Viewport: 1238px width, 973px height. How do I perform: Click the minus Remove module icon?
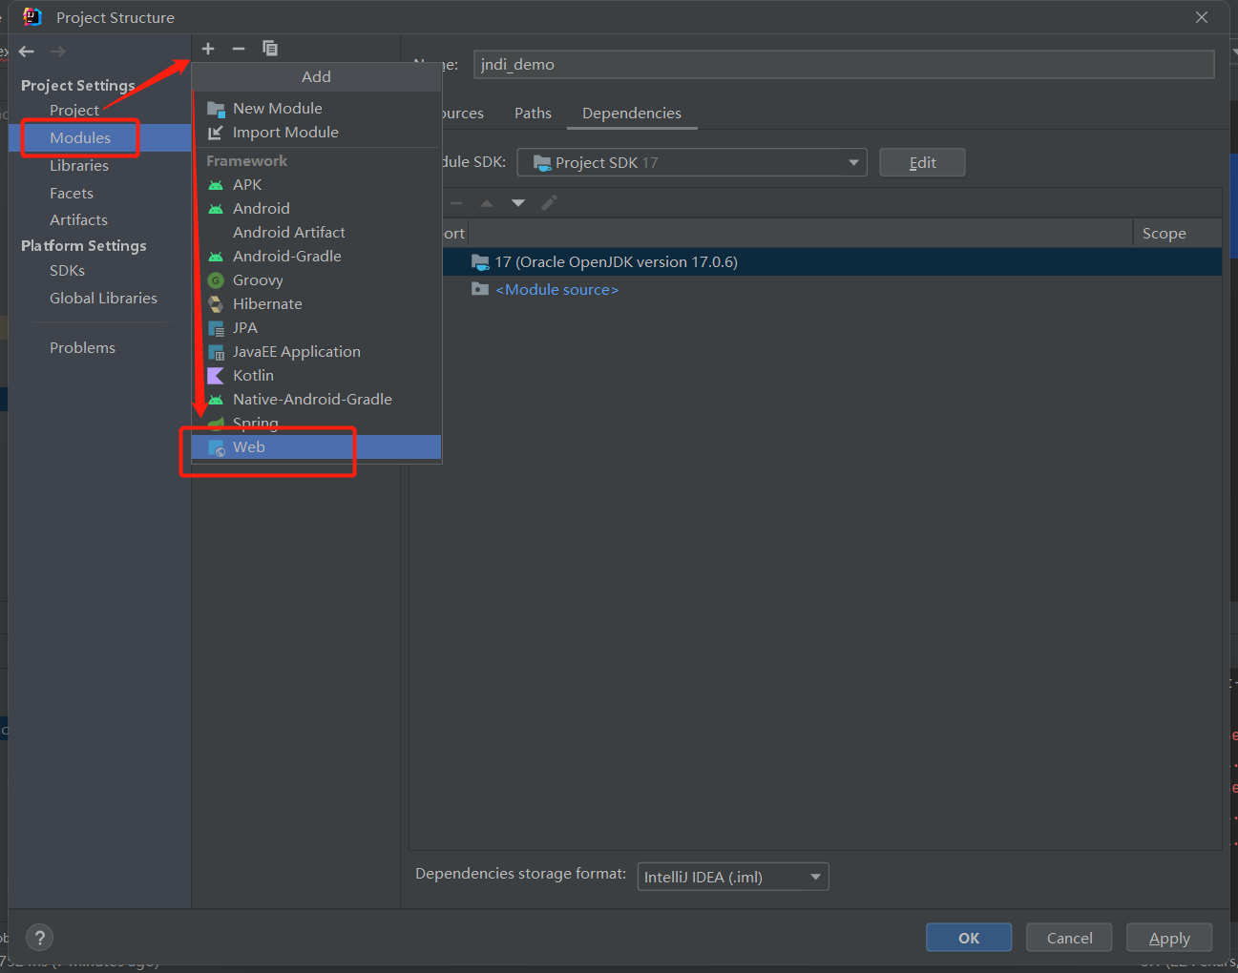coord(239,49)
